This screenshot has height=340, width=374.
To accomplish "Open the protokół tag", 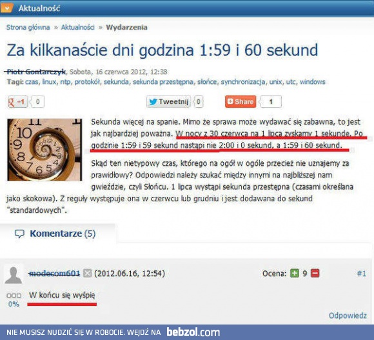I will point(87,82).
